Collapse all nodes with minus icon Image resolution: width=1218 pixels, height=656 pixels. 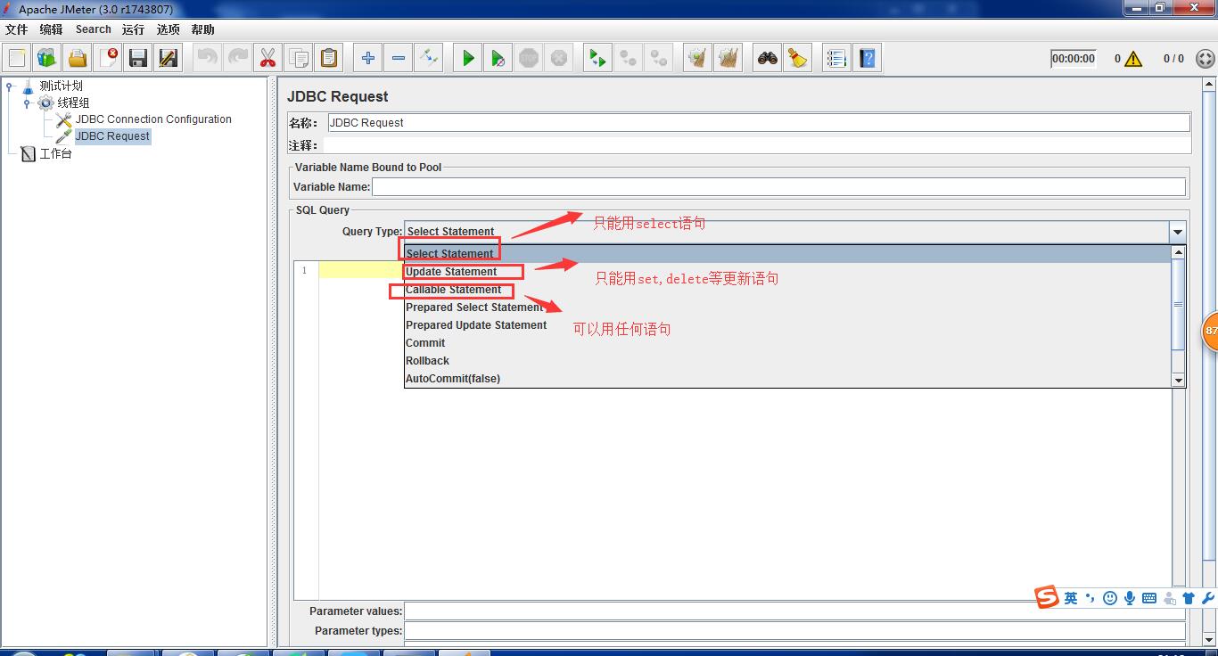tap(399, 58)
